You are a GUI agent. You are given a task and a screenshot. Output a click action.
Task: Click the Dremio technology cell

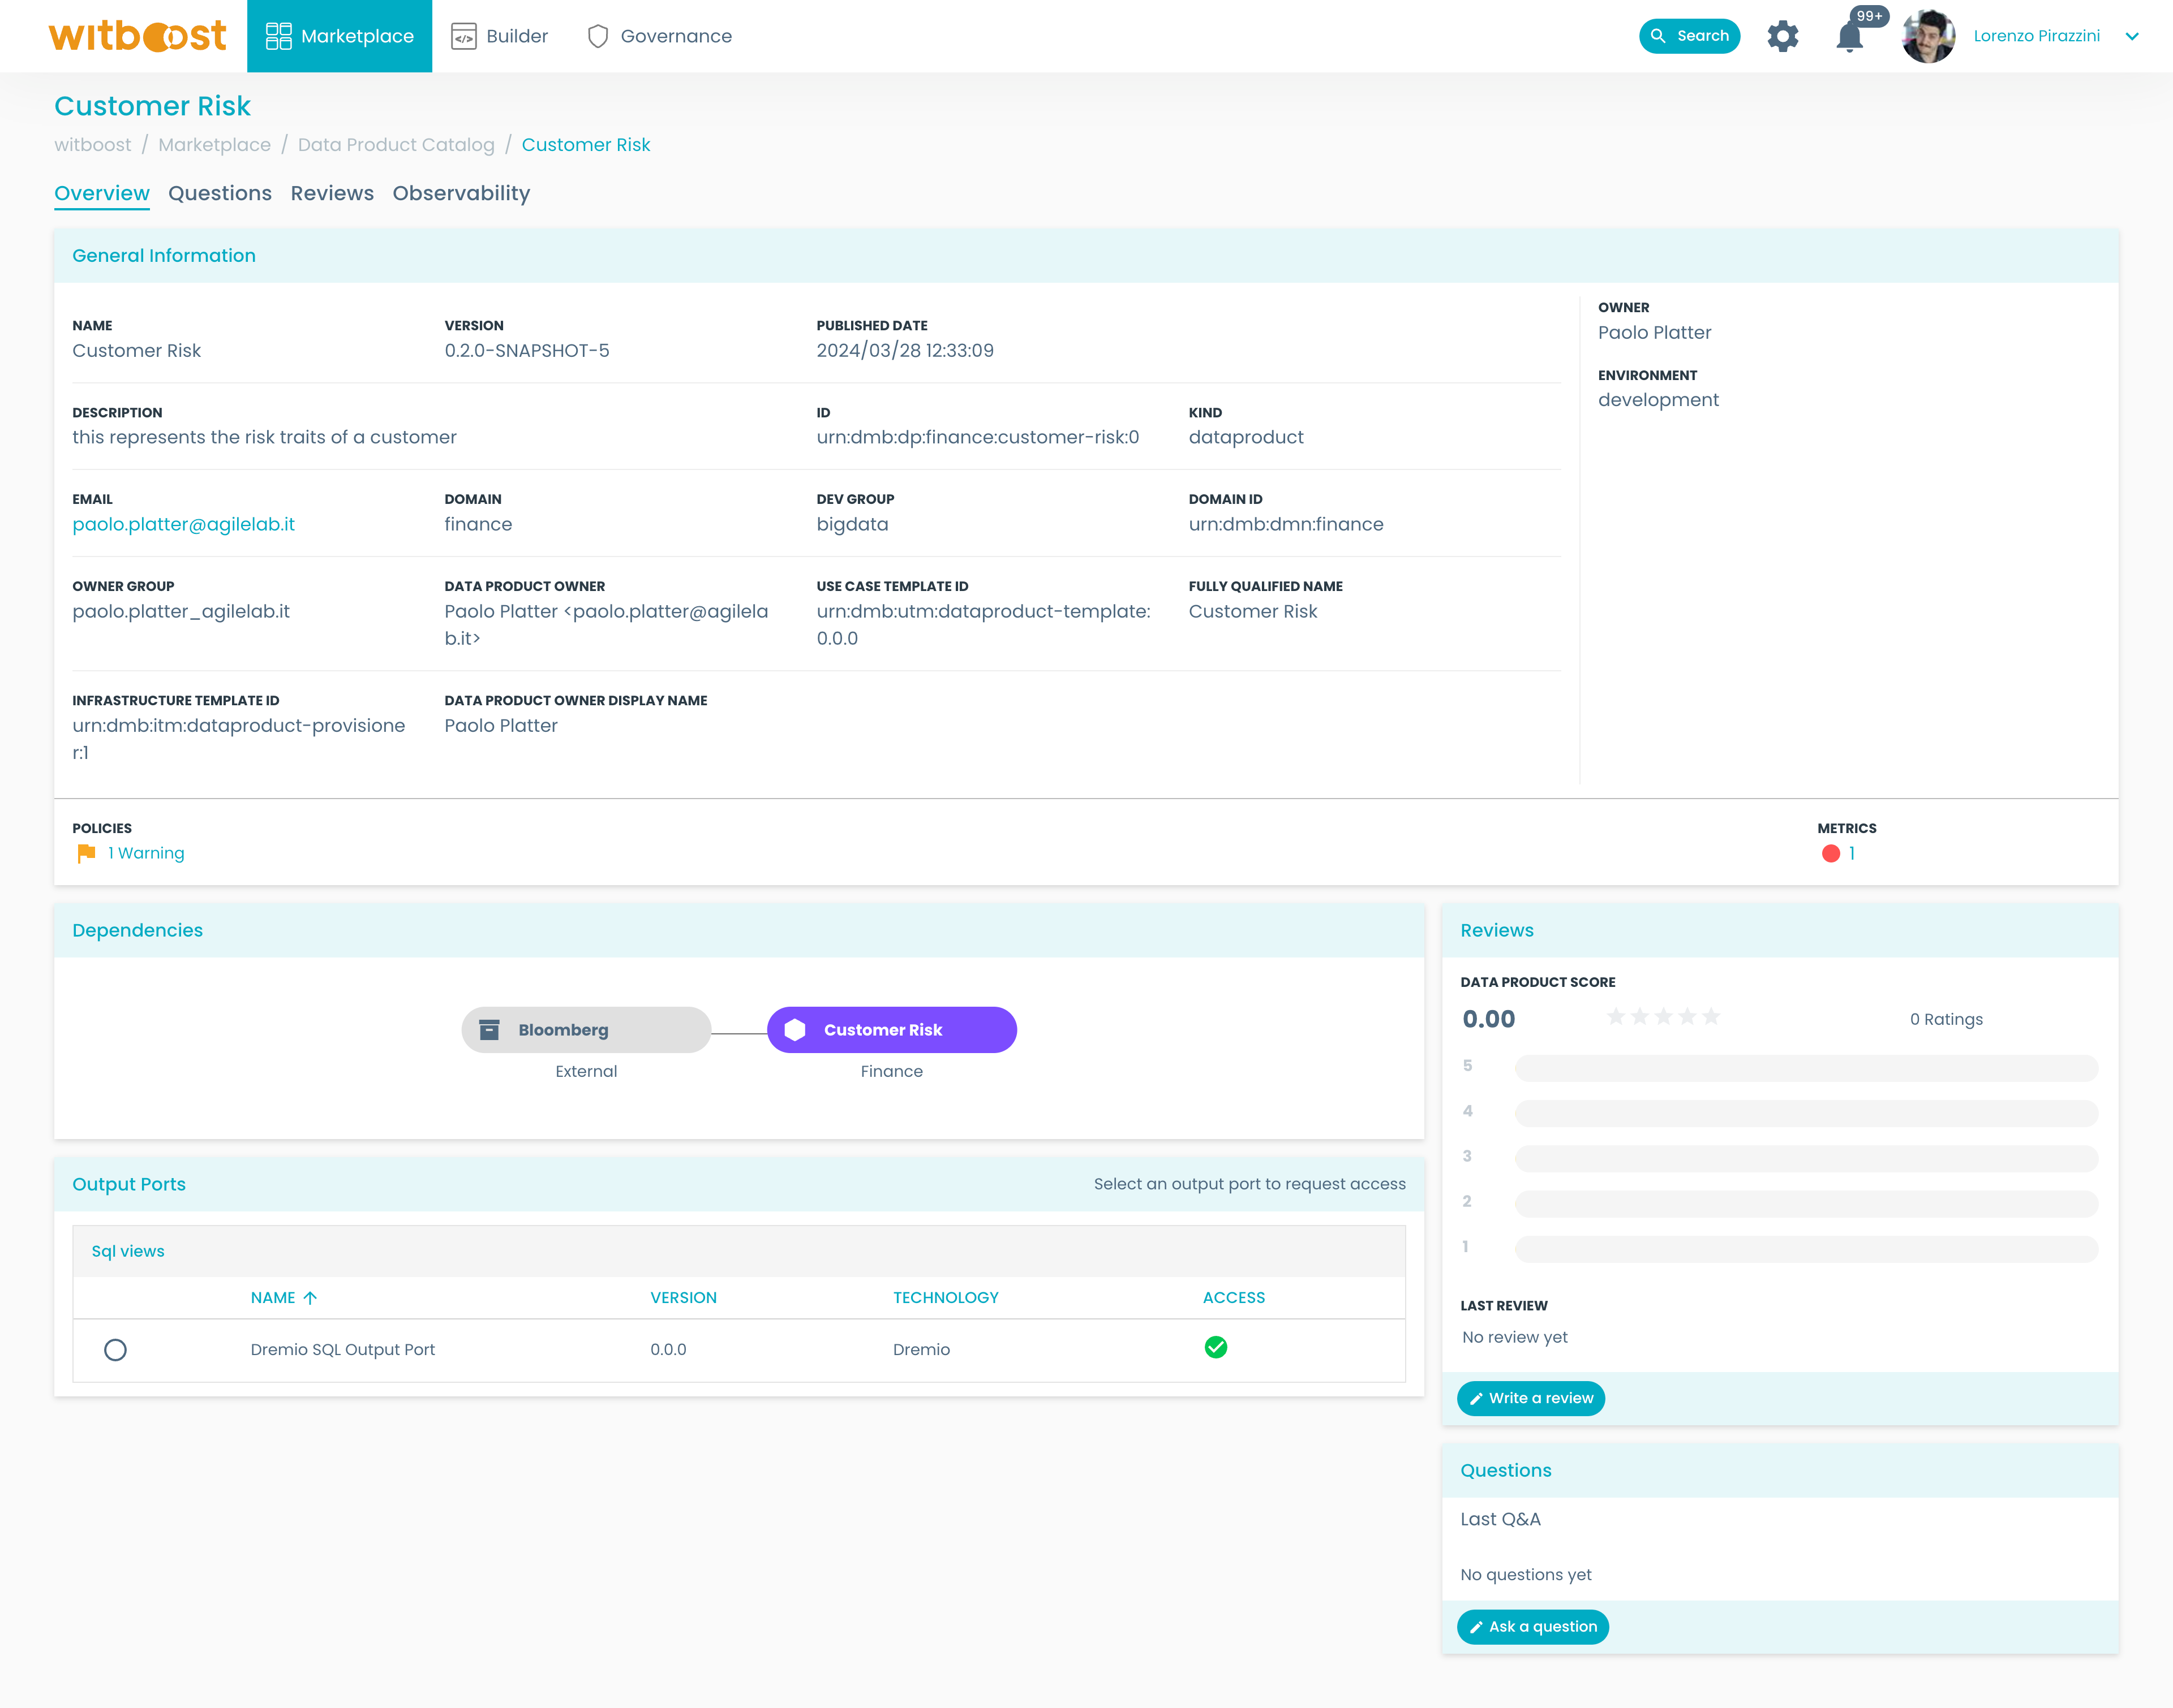click(921, 1350)
